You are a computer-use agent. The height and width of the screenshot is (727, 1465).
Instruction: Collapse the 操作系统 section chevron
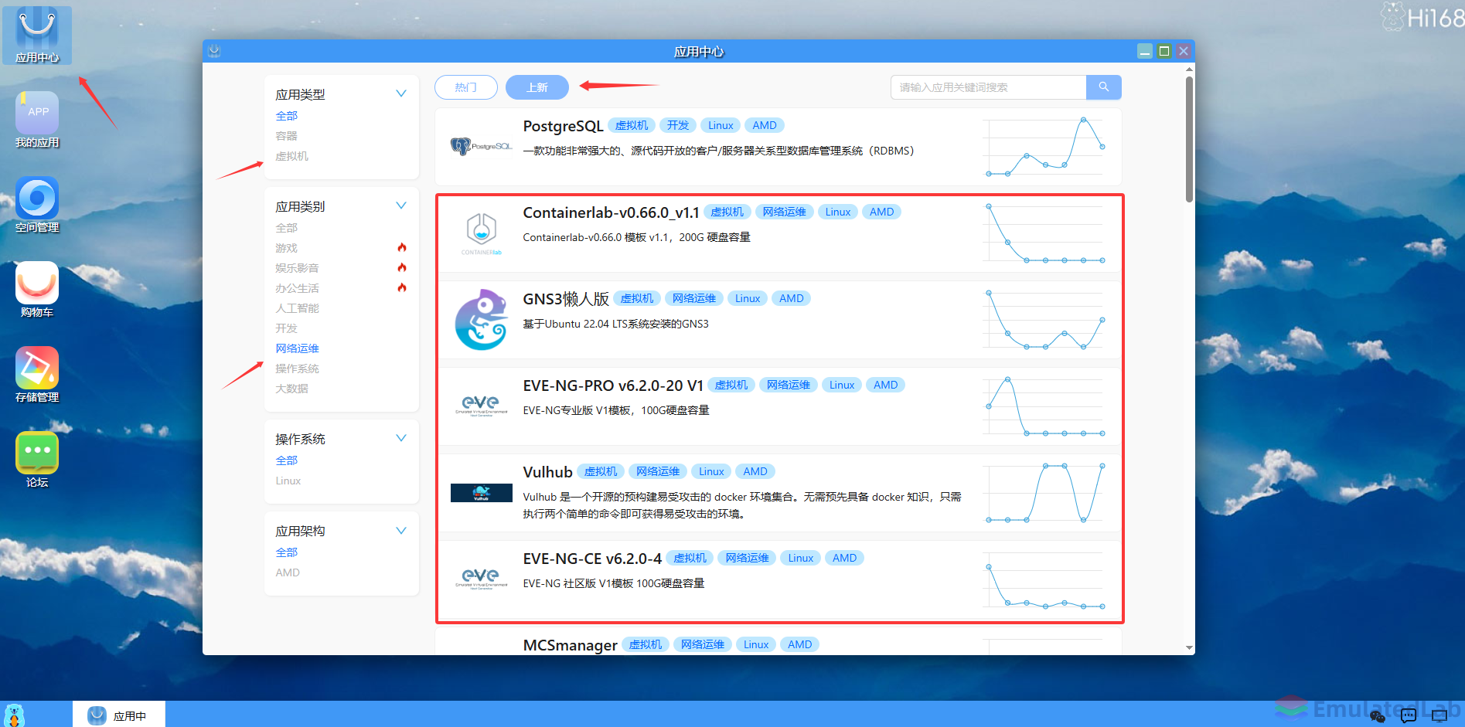click(401, 438)
